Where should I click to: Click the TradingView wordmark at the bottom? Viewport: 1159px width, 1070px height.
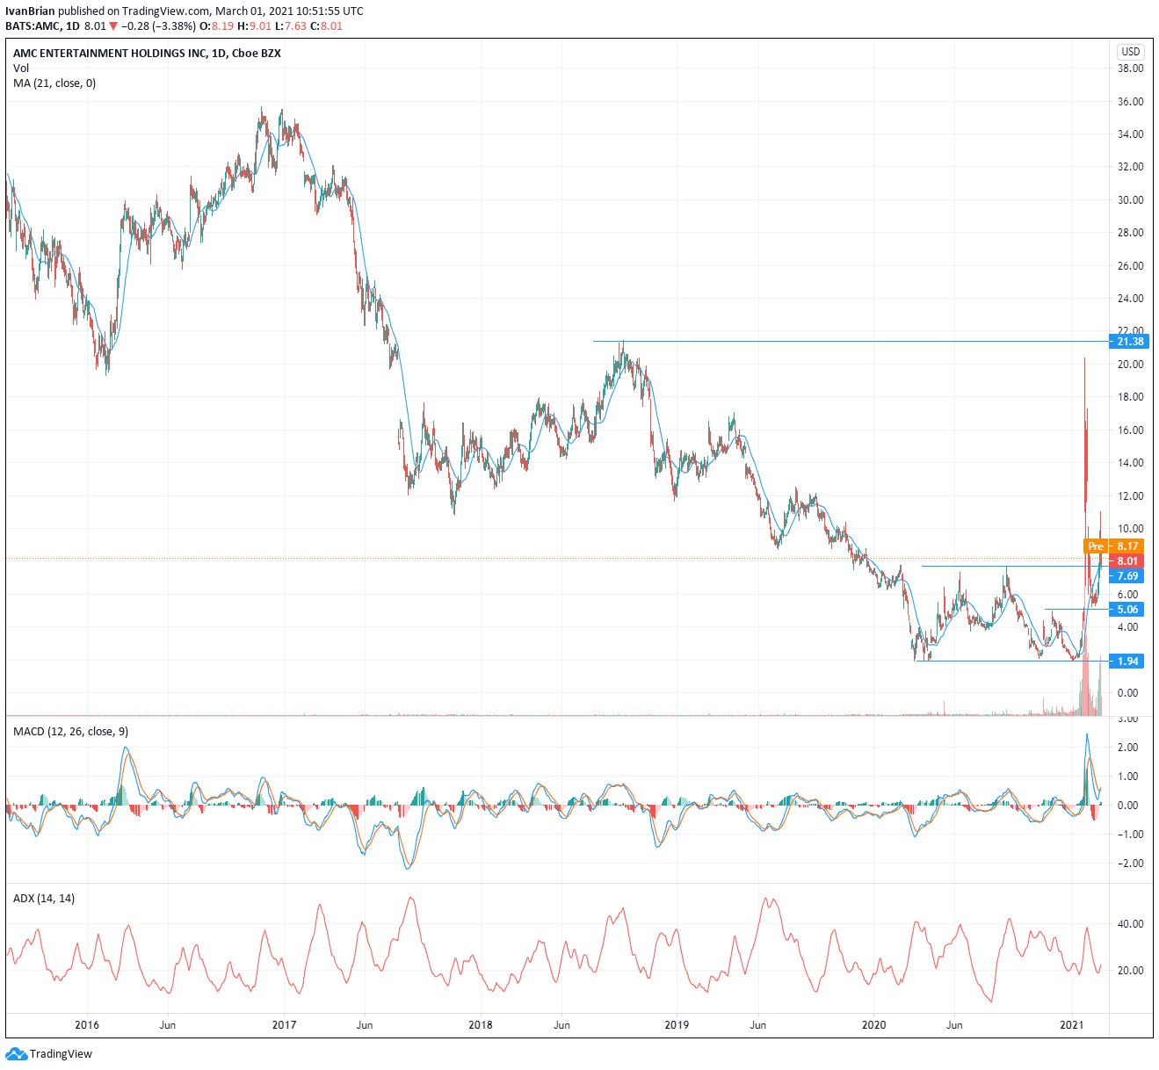[61, 1054]
